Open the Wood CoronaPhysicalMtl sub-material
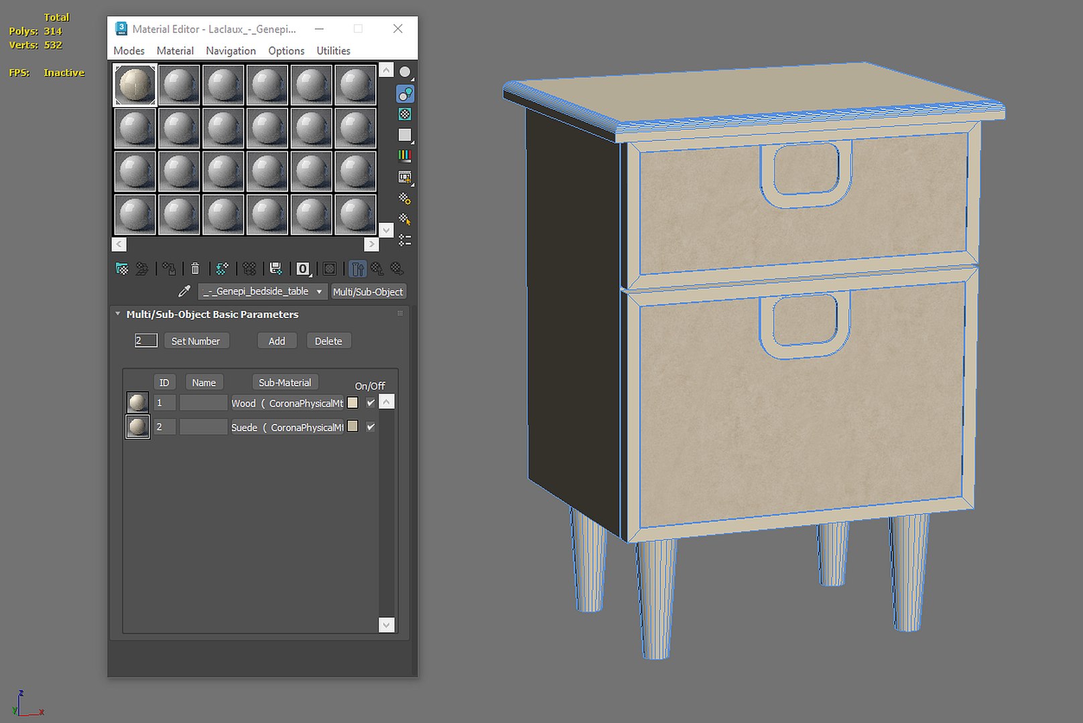 pyautogui.click(x=287, y=403)
